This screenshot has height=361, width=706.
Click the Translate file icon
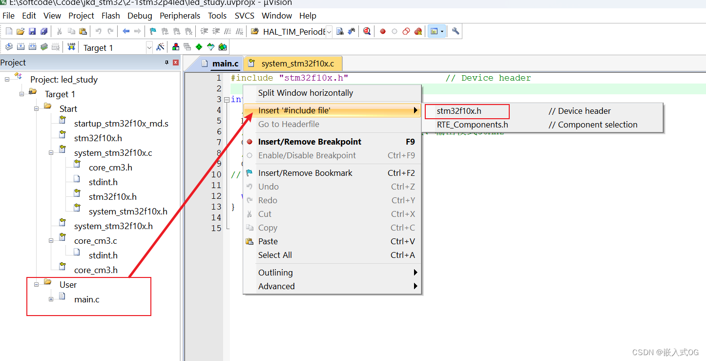click(9, 47)
